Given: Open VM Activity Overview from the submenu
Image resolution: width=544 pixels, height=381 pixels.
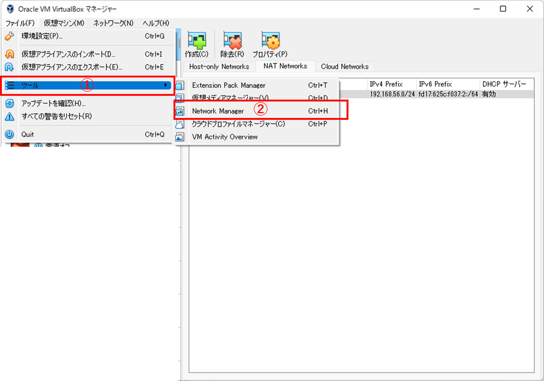Looking at the screenshot, I should tap(257, 137).
